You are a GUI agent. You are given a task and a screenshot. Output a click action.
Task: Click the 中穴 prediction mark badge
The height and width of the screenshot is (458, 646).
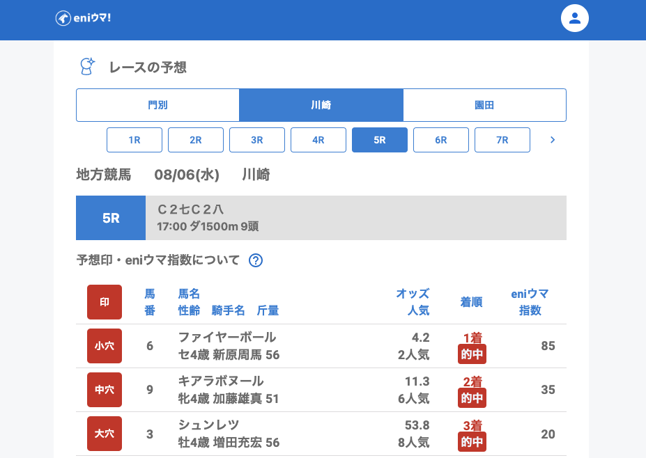click(x=105, y=390)
